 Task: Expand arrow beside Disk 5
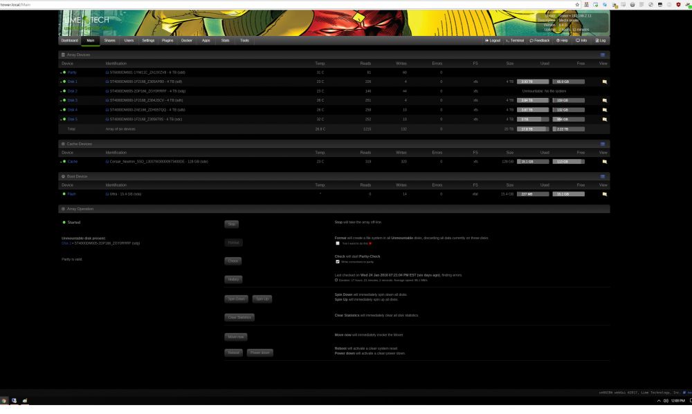(61, 120)
